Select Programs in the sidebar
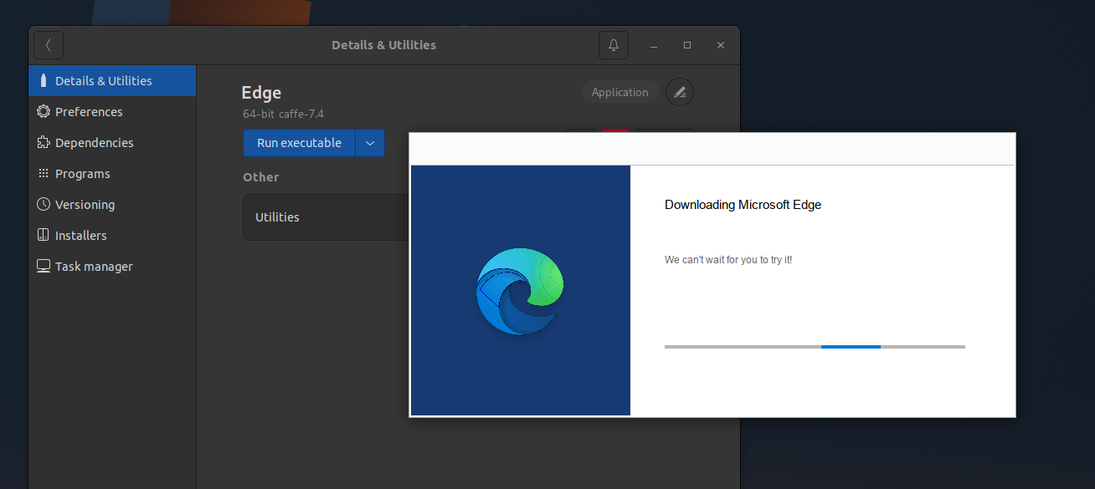Viewport: 1095px width, 489px height. (x=112, y=174)
